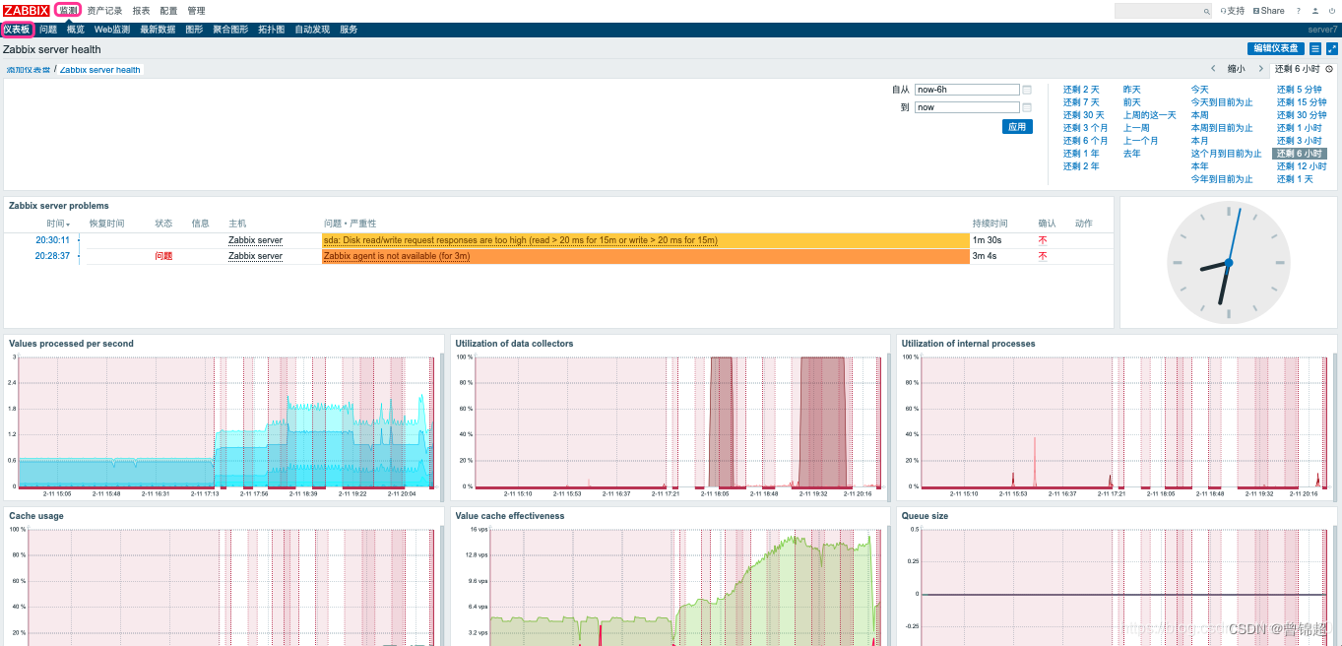
Task: Click the analog clock widget
Action: 1228,263
